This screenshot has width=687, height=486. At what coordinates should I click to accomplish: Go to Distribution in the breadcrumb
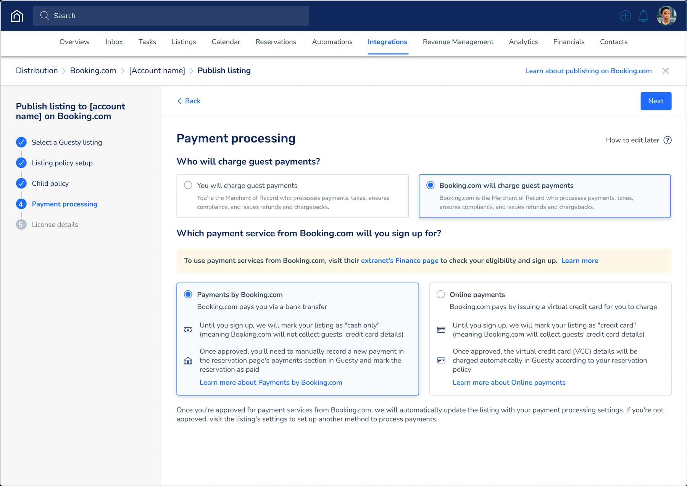click(x=37, y=71)
